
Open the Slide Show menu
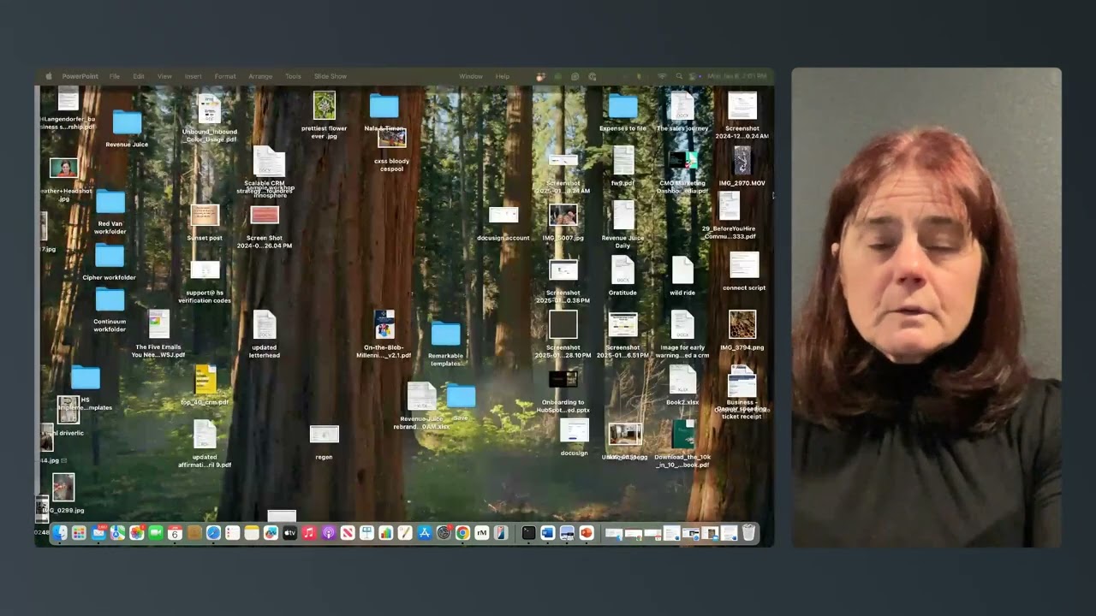pyautogui.click(x=331, y=77)
